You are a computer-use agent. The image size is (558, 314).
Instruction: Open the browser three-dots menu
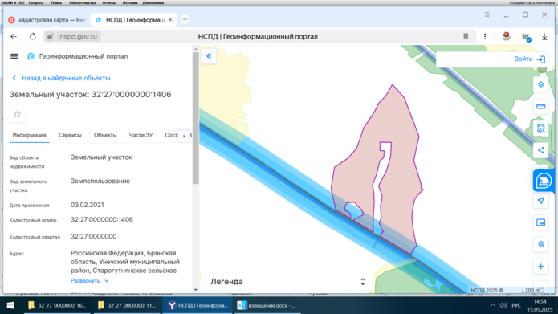[x=485, y=36]
